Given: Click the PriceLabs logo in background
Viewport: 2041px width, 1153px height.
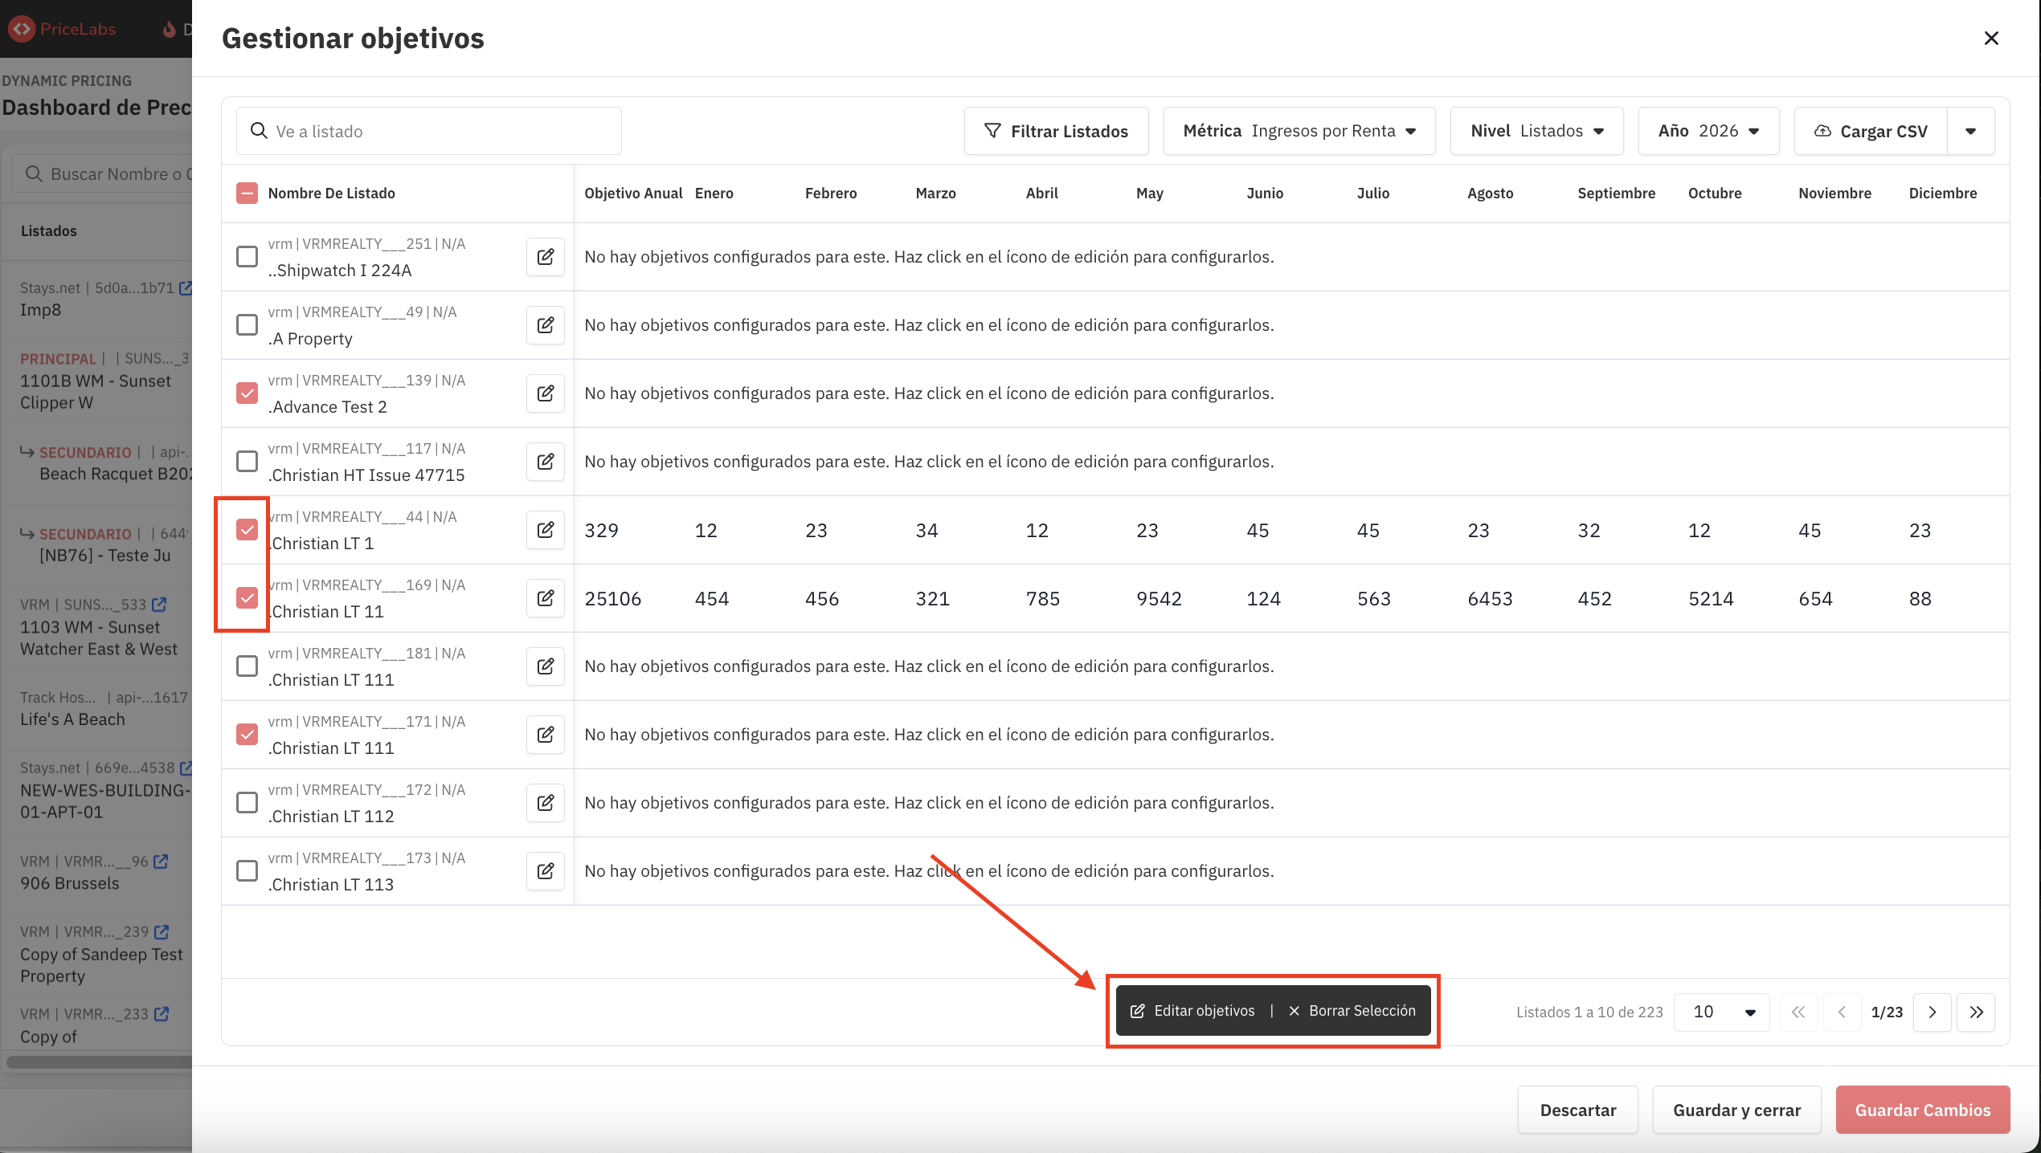Looking at the screenshot, I should coord(63,29).
